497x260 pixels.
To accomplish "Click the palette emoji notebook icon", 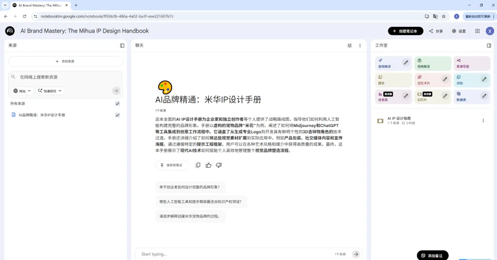I will click(x=165, y=87).
